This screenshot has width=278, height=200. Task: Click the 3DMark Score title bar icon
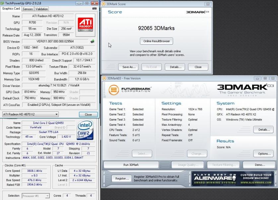coord(104,4)
